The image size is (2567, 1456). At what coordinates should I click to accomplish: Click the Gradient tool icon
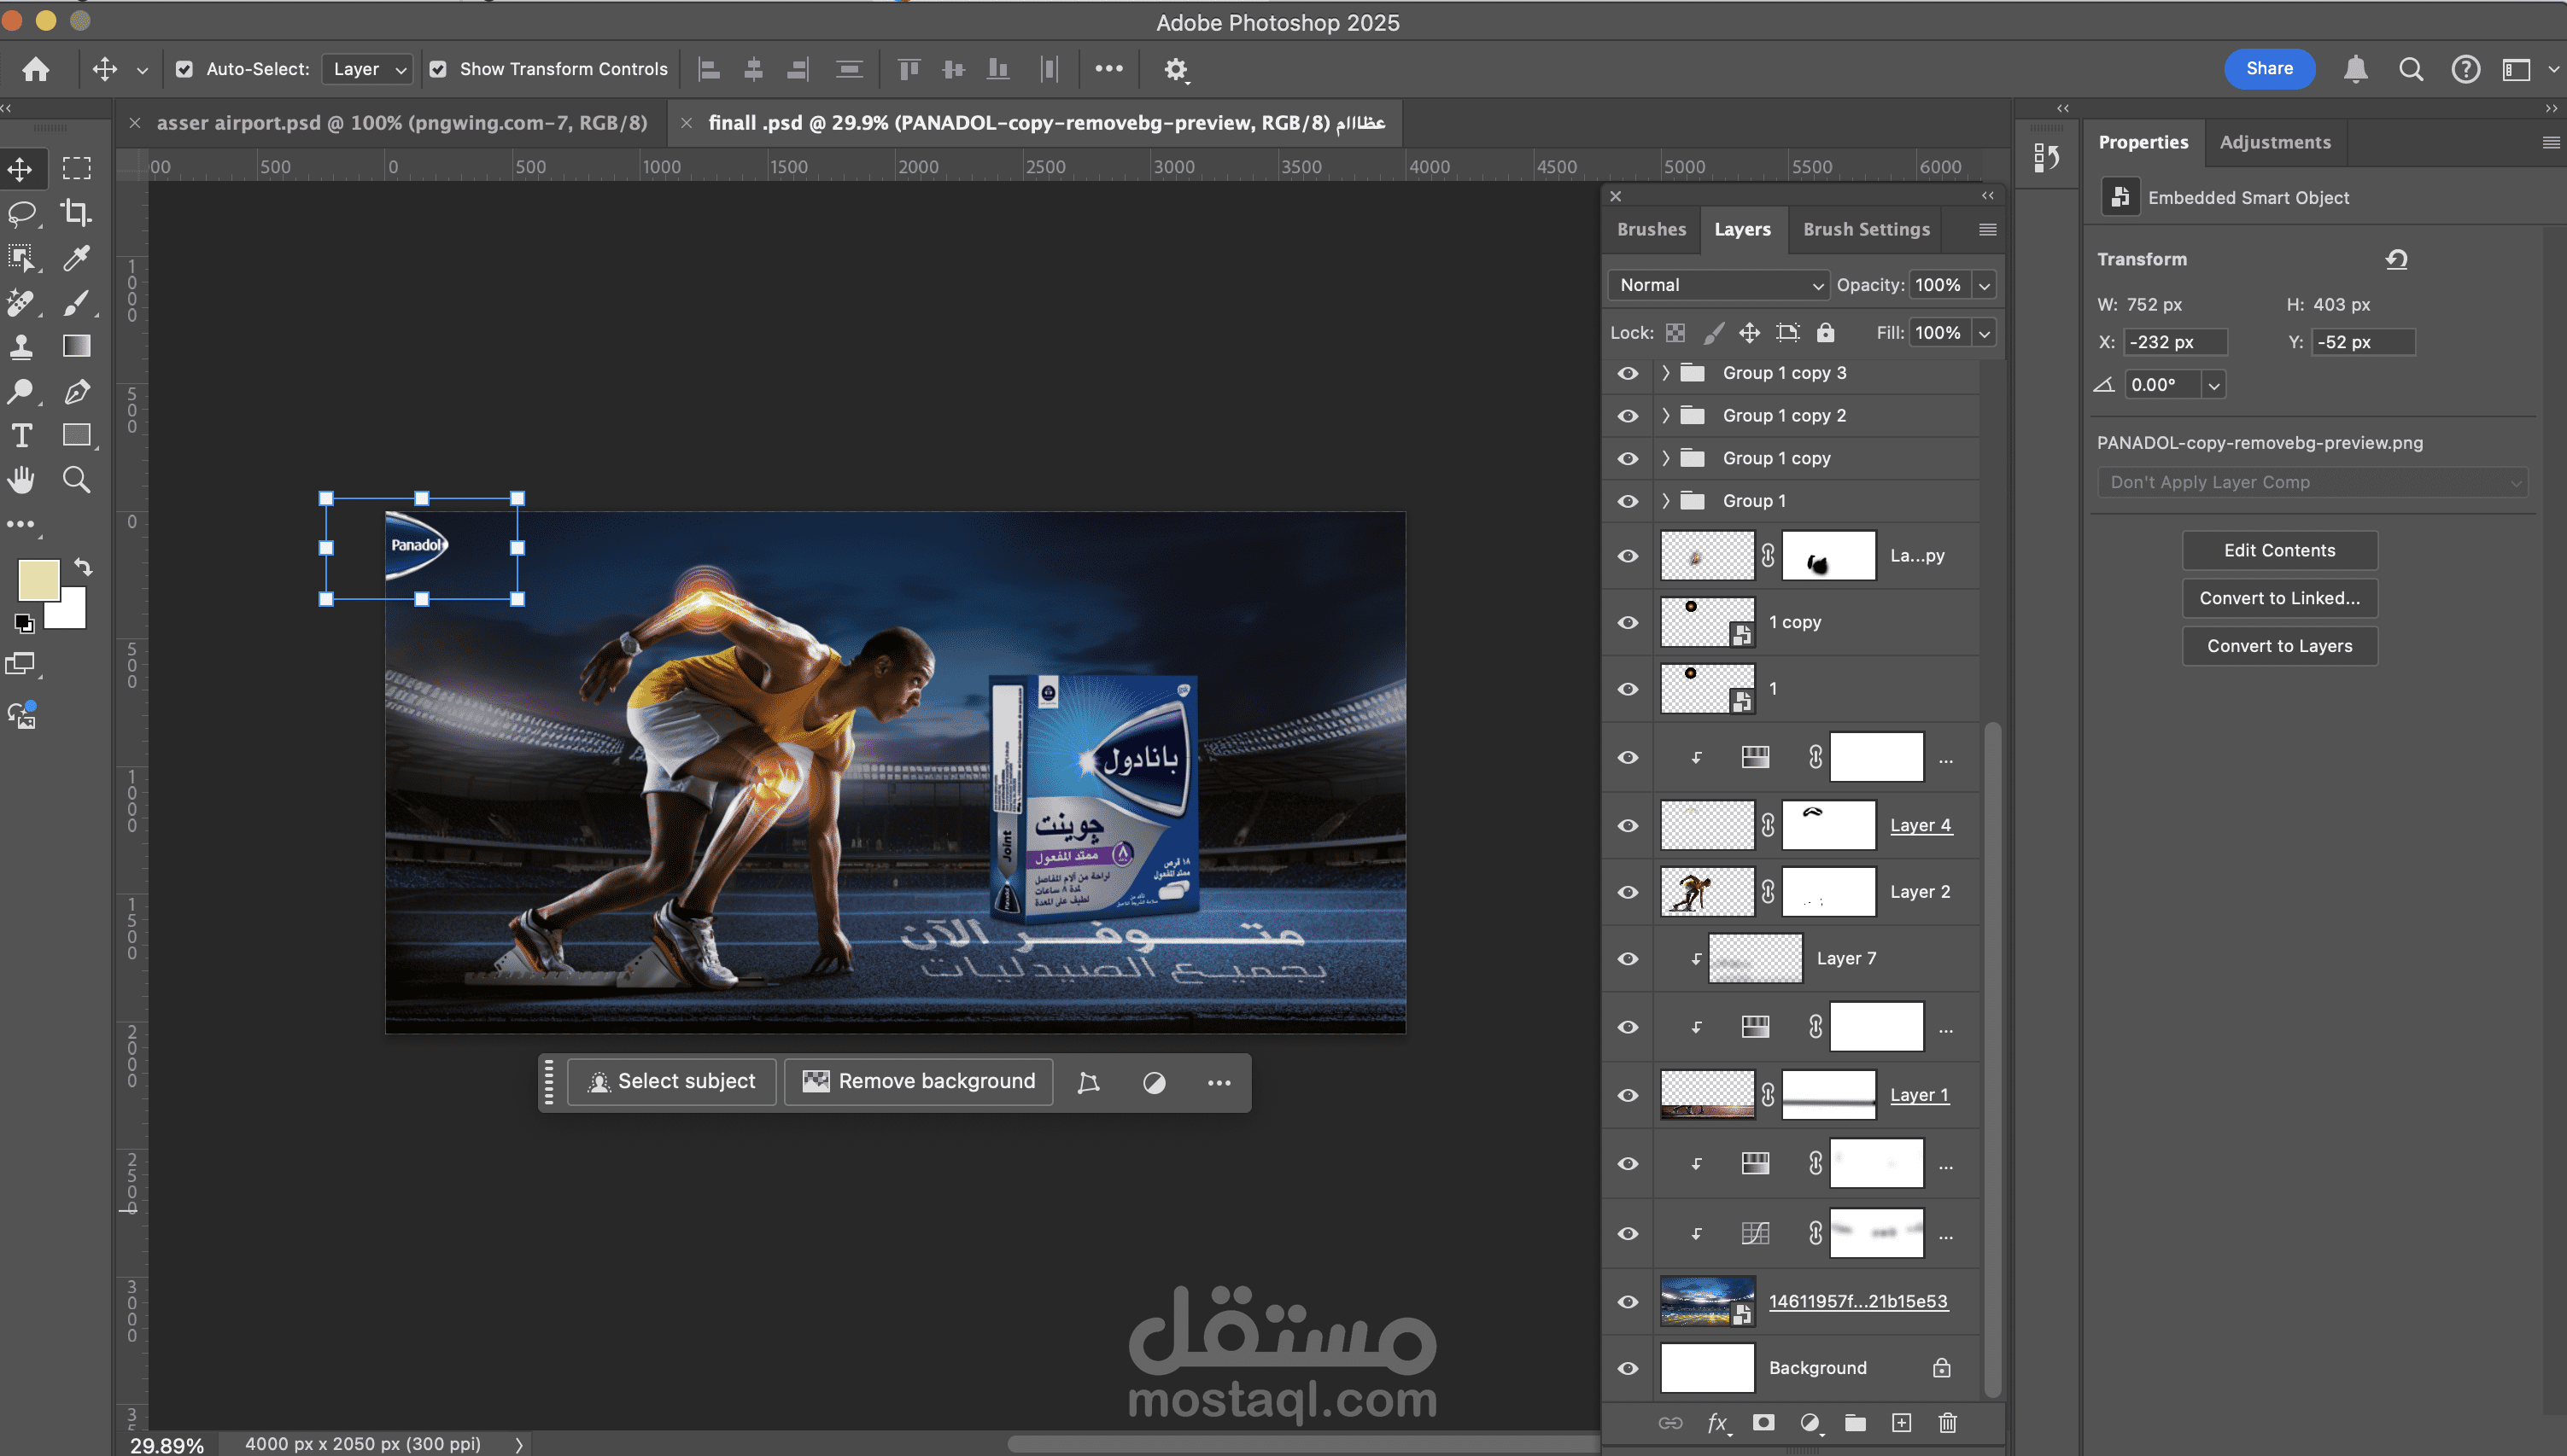click(x=76, y=346)
